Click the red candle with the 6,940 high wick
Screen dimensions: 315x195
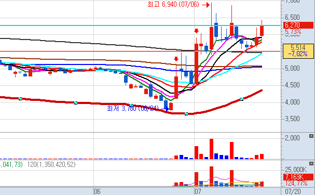pos(211,38)
